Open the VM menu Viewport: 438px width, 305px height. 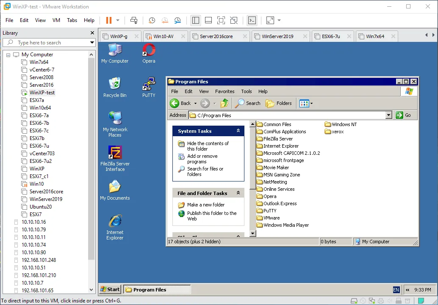(x=56, y=20)
